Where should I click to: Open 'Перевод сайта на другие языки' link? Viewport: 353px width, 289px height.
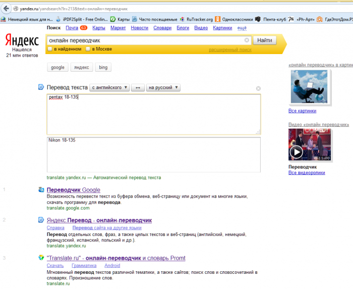107,228
